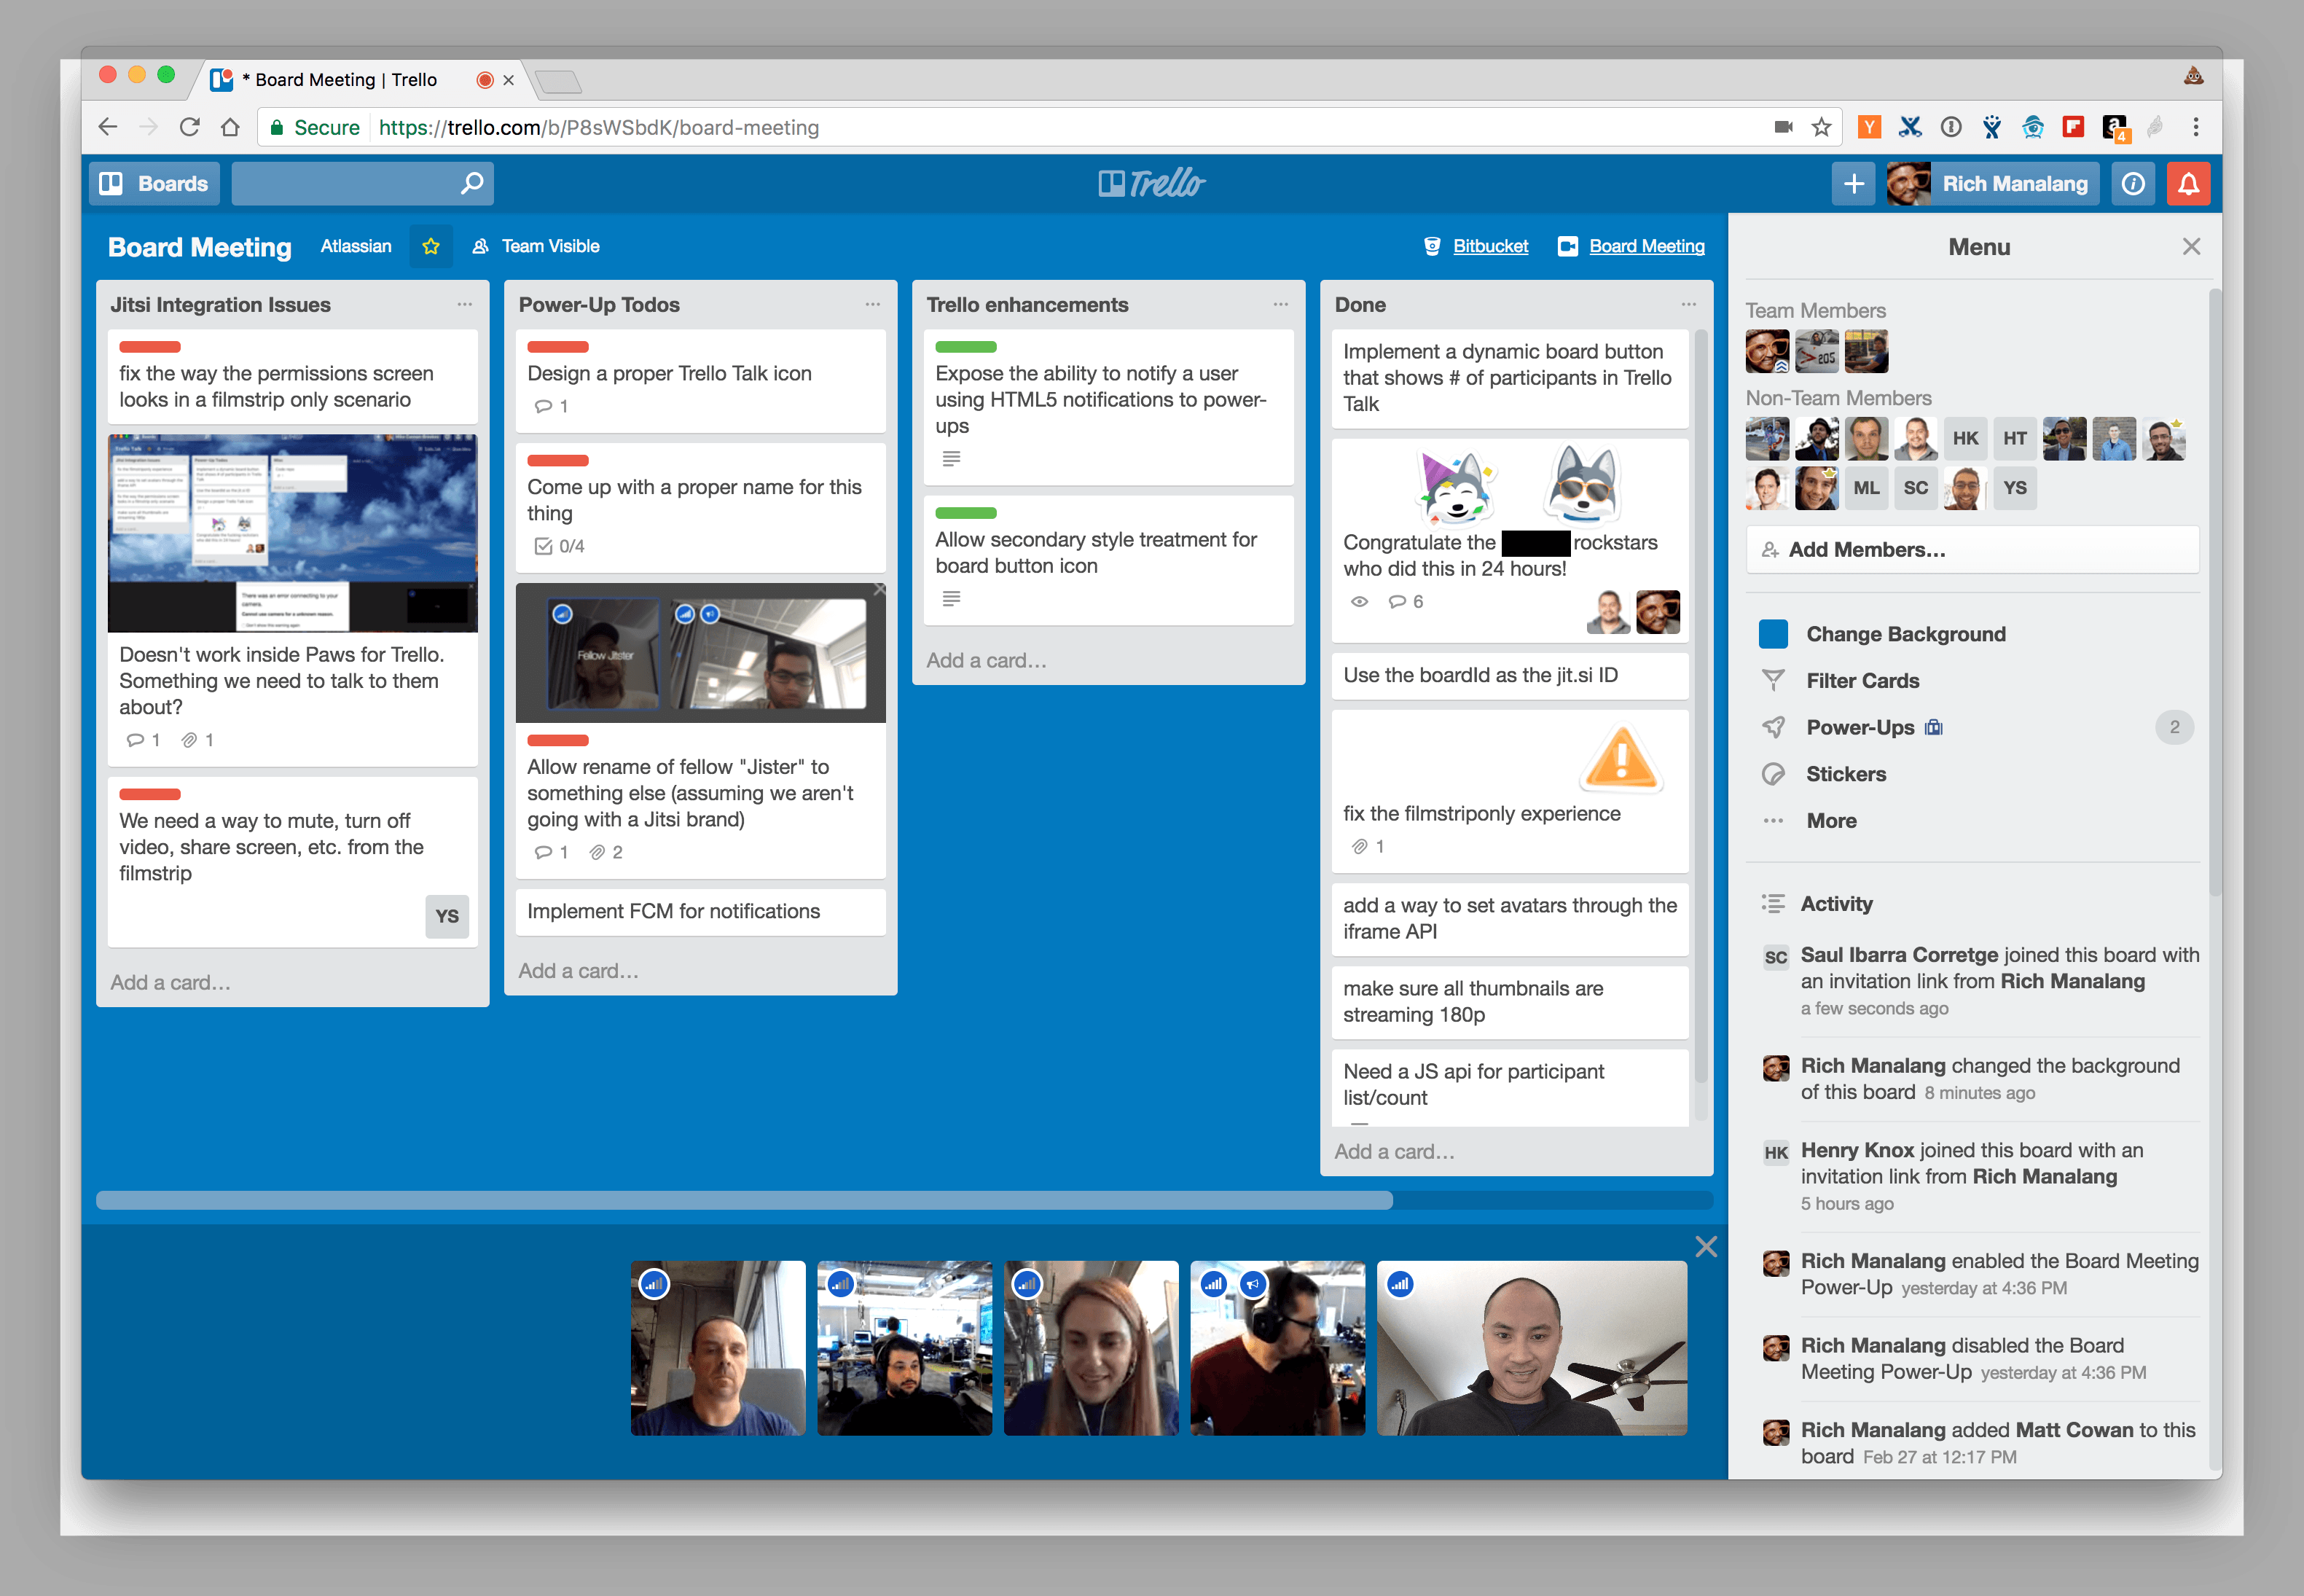Click the 0/4 checklist badge
The width and height of the screenshot is (2304, 1596).
point(559,546)
